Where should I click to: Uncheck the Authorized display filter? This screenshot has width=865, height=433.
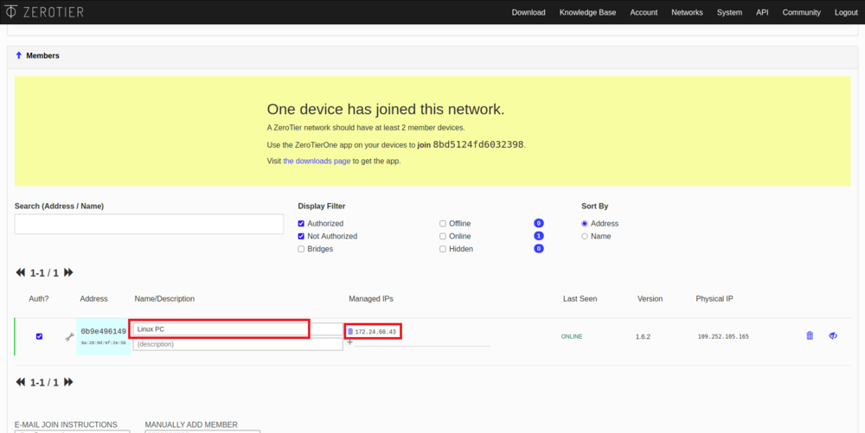click(301, 224)
